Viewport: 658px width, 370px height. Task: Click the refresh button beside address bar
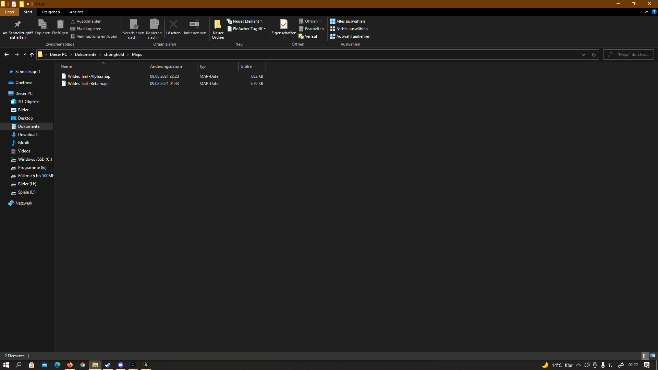(x=594, y=54)
